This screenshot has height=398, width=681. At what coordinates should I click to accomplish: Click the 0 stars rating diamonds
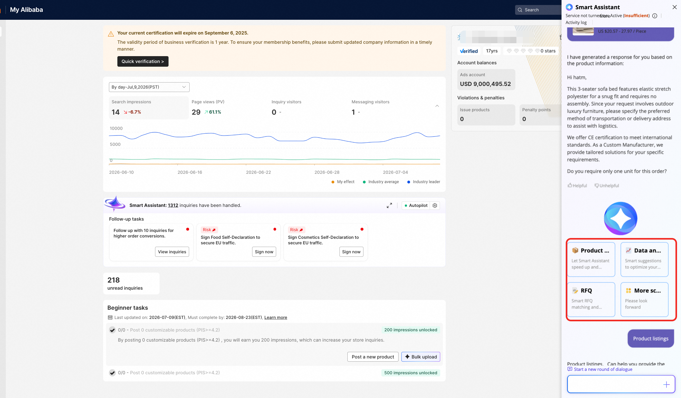point(531,51)
